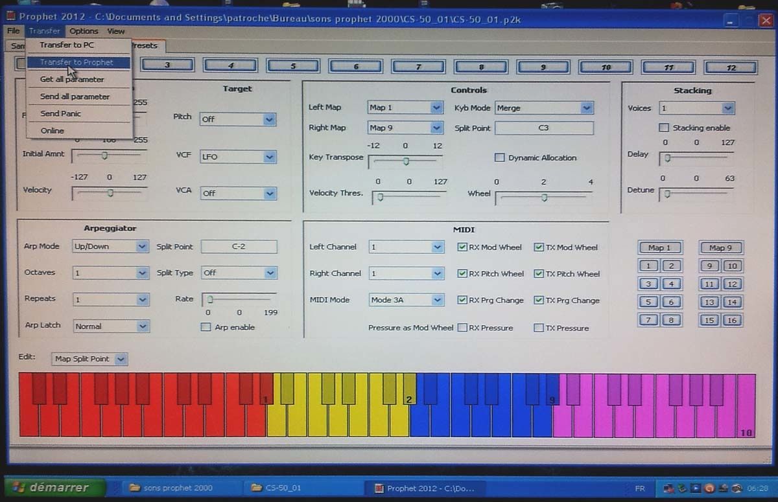Screen dimensions: 778x502
Task: Open the File menu
Action: pos(14,31)
